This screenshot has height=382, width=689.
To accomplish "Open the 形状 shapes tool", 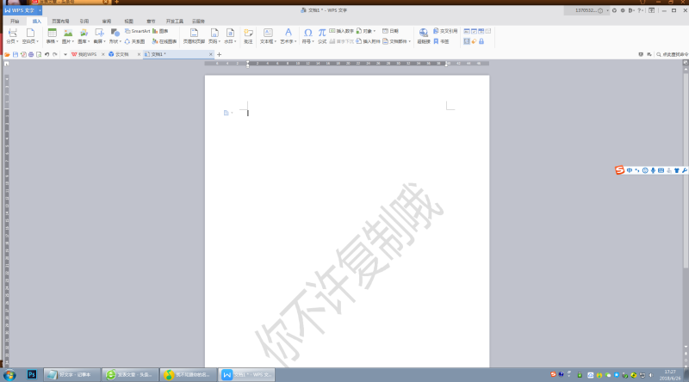I will point(115,35).
